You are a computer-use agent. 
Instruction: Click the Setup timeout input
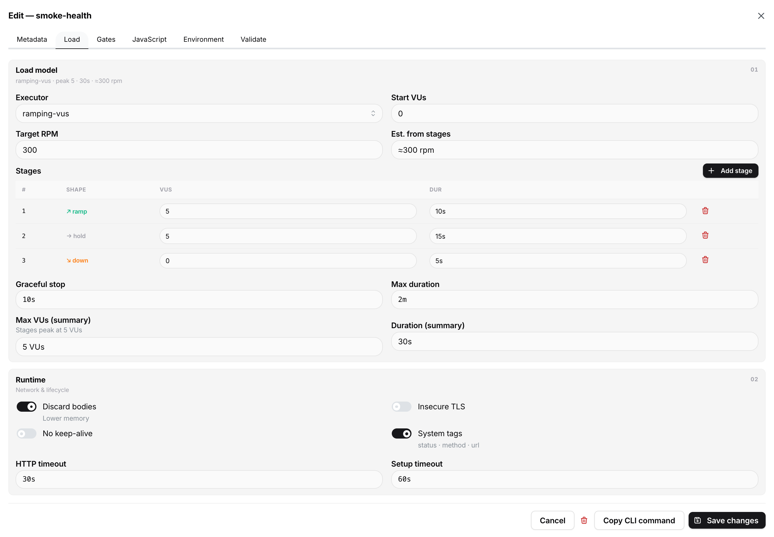[x=575, y=479]
